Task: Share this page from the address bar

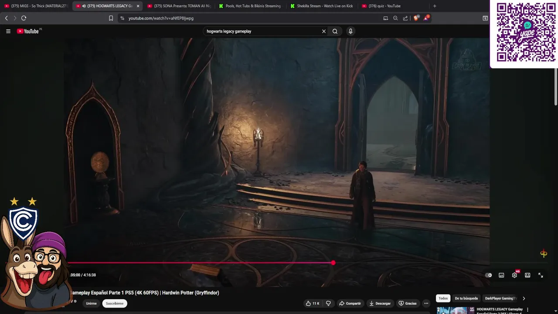Action: pyautogui.click(x=405, y=18)
